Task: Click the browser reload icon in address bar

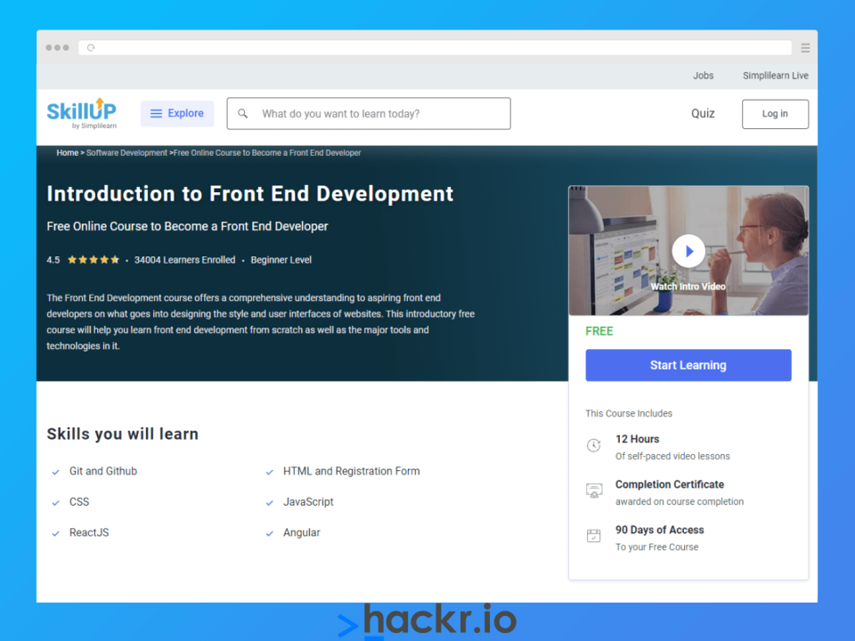Action: click(91, 48)
